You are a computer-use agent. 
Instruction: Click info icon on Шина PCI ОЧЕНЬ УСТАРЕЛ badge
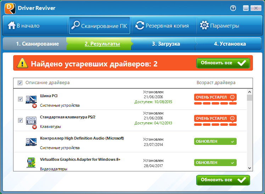click(232, 97)
